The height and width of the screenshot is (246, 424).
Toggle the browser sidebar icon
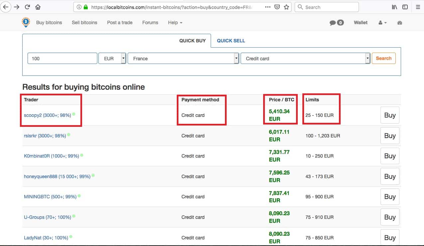pyautogui.click(x=405, y=7)
